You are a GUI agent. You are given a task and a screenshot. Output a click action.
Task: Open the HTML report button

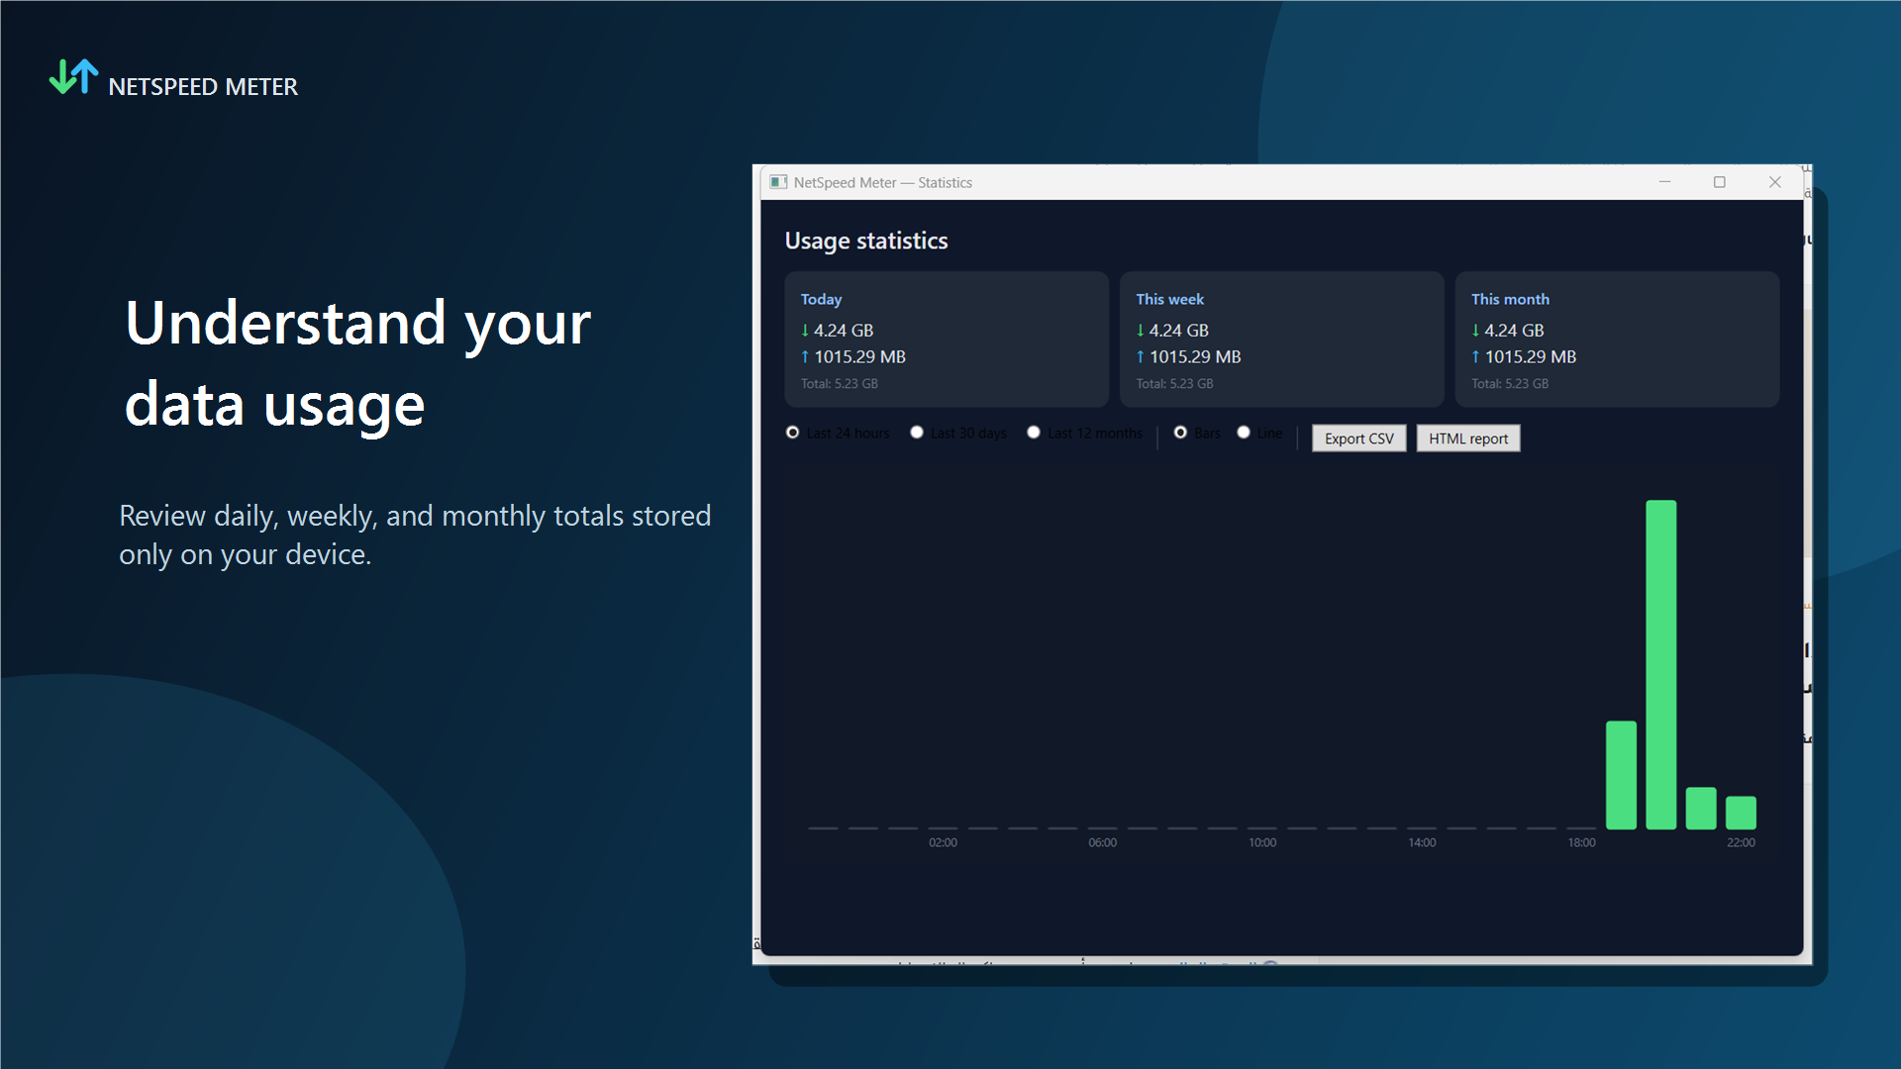point(1468,438)
